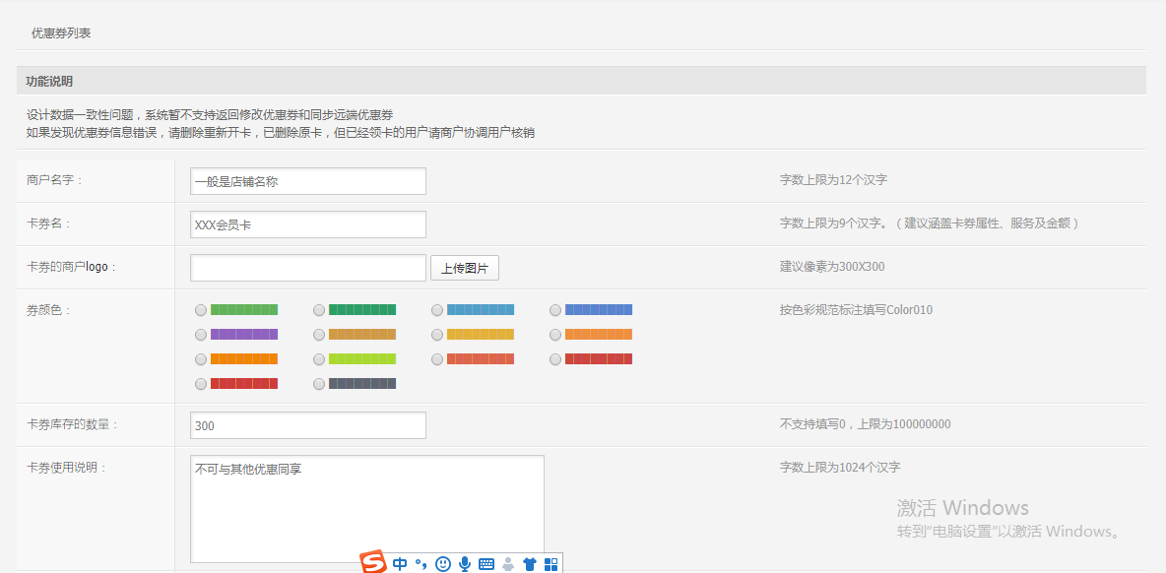Choose the dark teal-green color radio button

pos(319,310)
